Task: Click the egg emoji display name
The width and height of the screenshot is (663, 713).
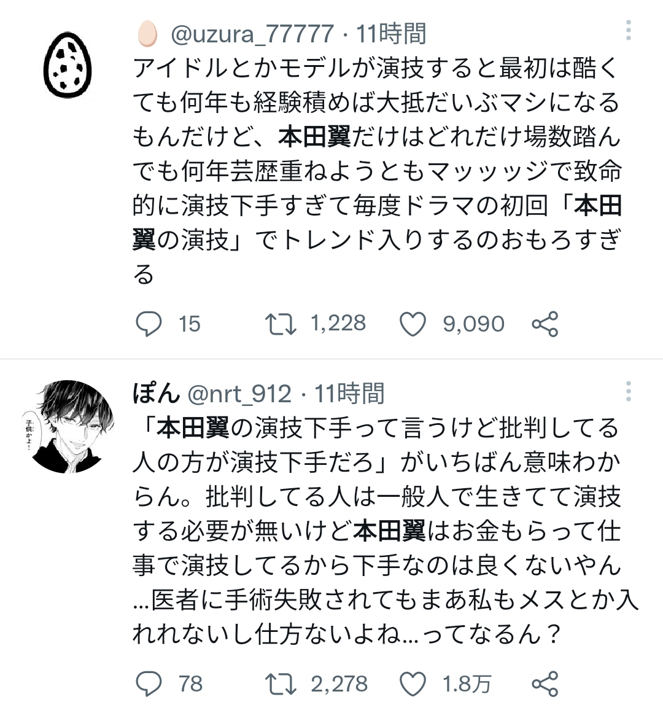Action: (x=147, y=34)
